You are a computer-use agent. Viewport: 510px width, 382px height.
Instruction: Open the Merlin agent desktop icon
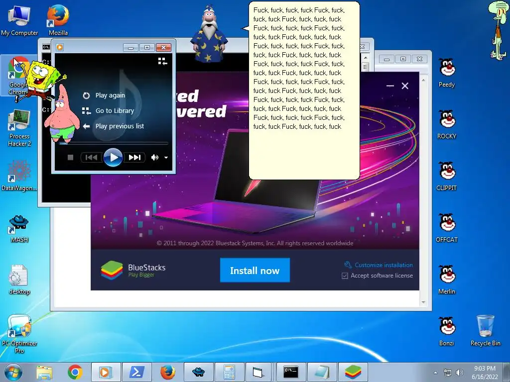[447, 280]
